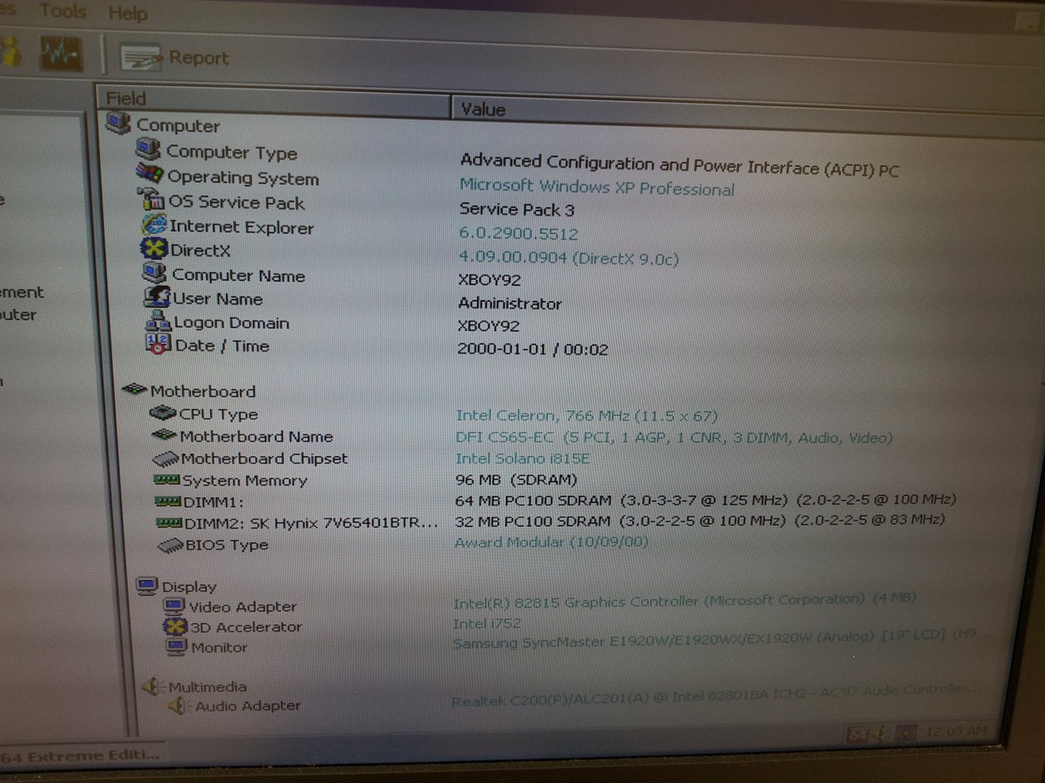The image size is (1045, 783).
Task: Click the User Name row icon
Action: [x=157, y=297]
